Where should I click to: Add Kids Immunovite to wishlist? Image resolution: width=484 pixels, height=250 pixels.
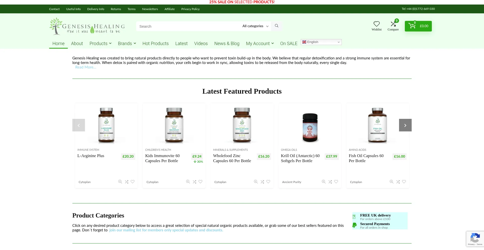click(x=200, y=182)
